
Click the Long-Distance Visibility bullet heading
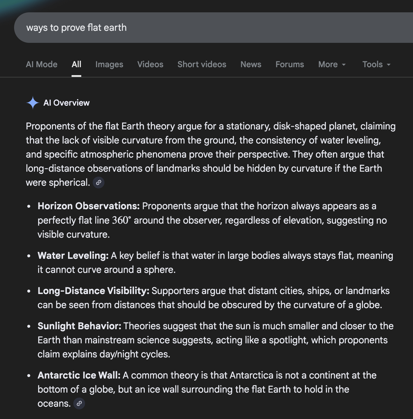[93, 291]
